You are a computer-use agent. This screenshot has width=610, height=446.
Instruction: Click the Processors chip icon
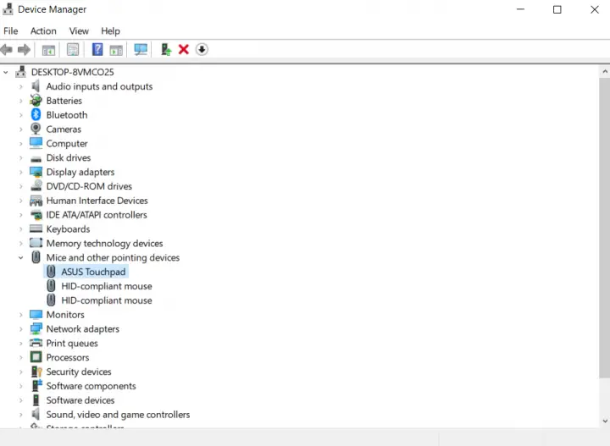click(x=36, y=357)
